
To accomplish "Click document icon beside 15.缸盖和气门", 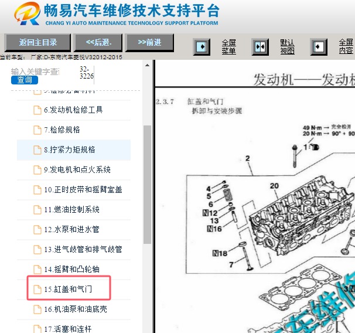I will click(x=37, y=290).
